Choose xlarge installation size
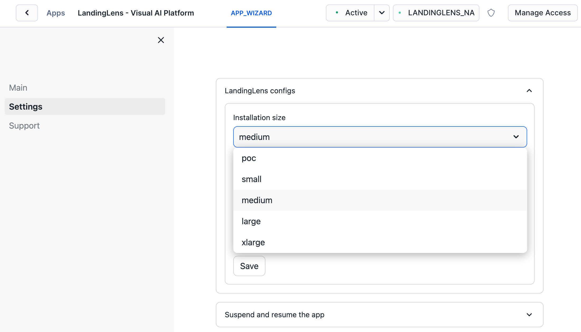 pos(253,242)
